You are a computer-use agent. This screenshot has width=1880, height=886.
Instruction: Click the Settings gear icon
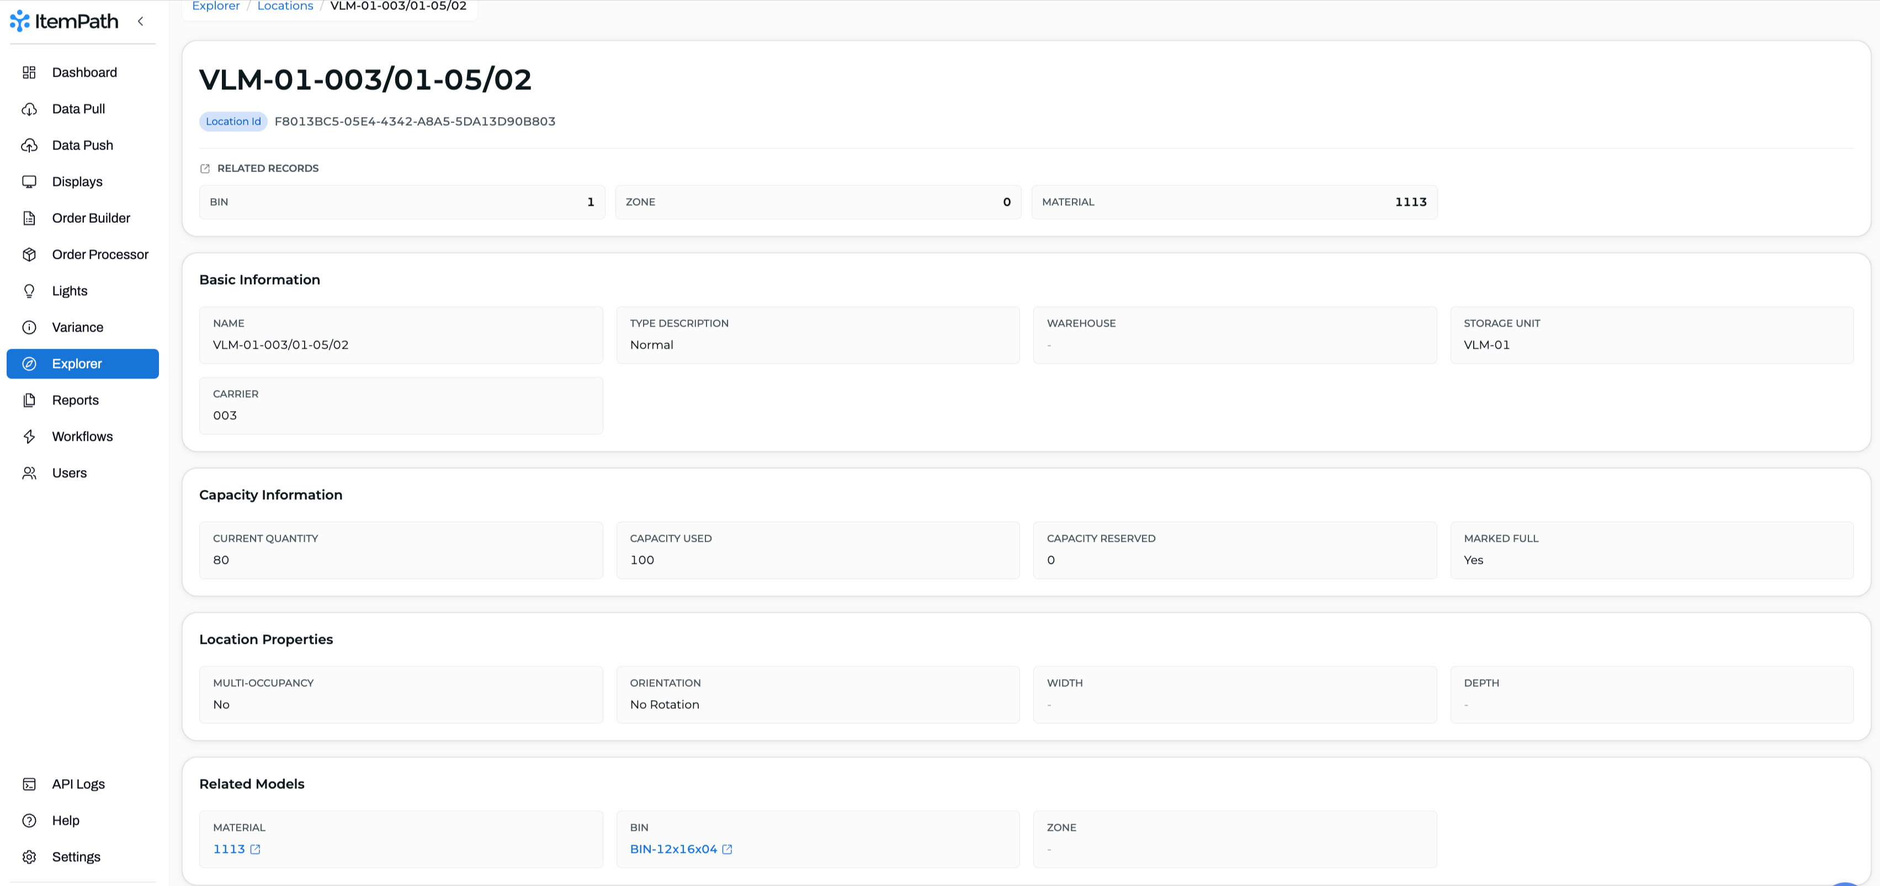29,857
